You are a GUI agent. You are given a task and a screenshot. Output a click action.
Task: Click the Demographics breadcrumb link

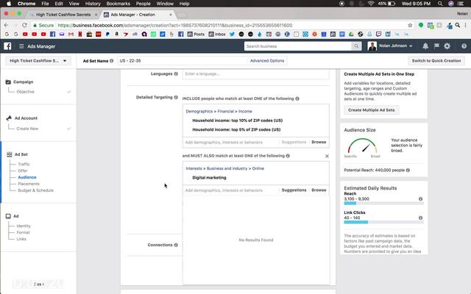click(199, 111)
